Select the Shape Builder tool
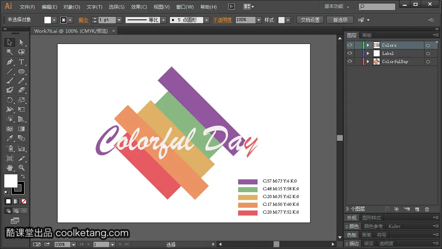442x249 pixels. point(10,119)
